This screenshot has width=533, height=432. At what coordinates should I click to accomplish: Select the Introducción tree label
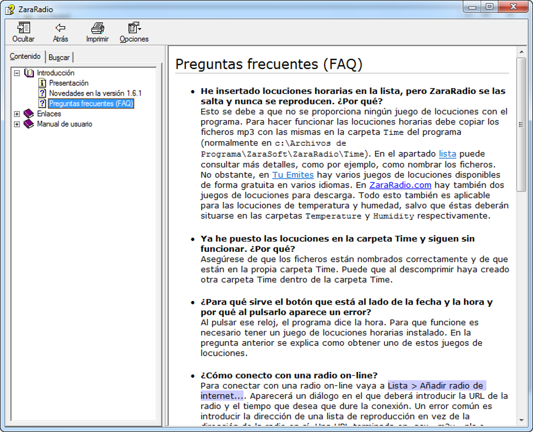coord(56,73)
